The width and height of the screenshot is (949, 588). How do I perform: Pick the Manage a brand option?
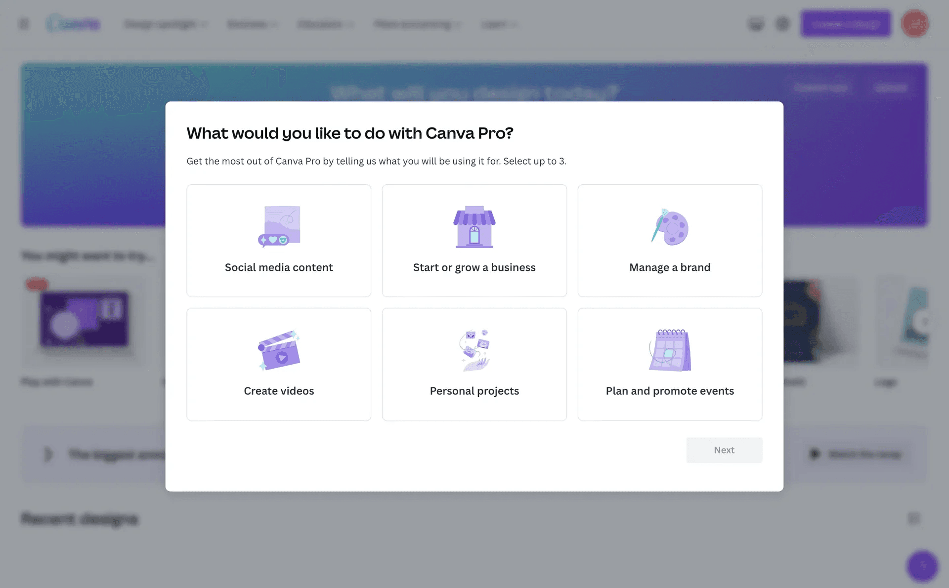click(670, 241)
